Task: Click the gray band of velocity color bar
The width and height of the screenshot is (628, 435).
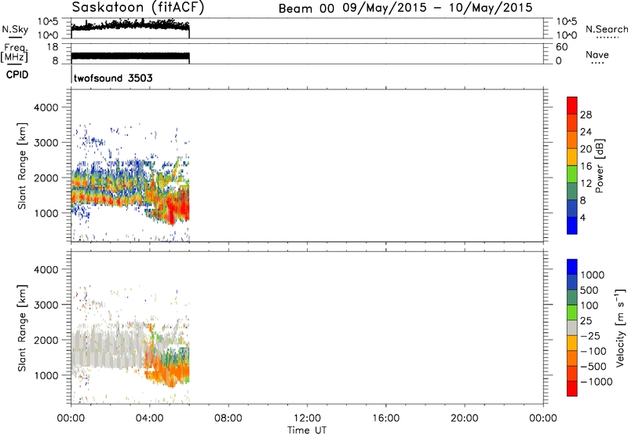Action: pyautogui.click(x=571, y=327)
